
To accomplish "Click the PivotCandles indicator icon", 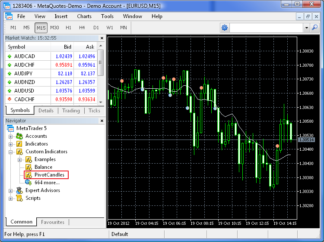I will [29, 175].
